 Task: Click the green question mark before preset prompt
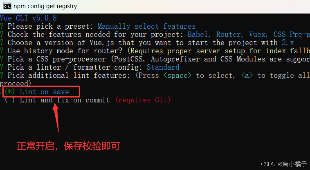(x=2, y=26)
